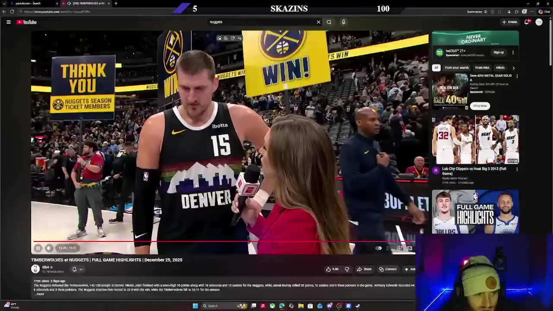Expand the subscription notification bell dropdown
This screenshot has width=553, height=311.
[77, 269]
